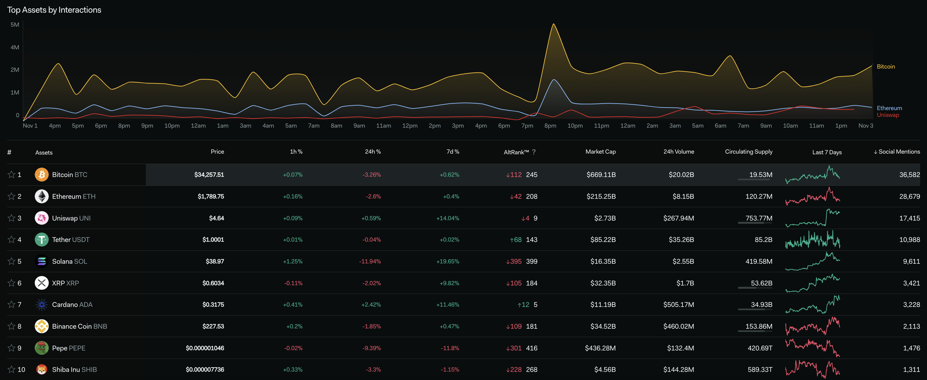Click the Solana logo icon
The width and height of the screenshot is (927, 380).
click(x=42, y=261)
